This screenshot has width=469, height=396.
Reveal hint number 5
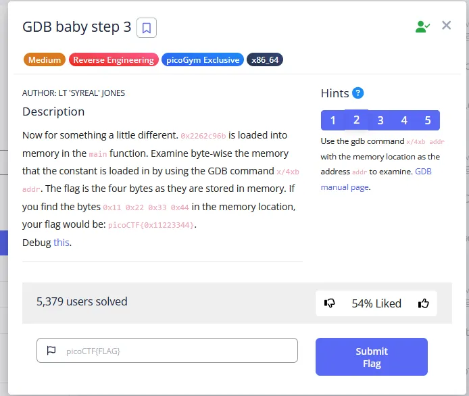(x=428, y=120)
